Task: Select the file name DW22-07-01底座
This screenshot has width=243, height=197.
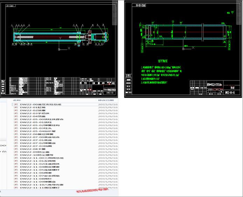Action: [x=36, y=140]
